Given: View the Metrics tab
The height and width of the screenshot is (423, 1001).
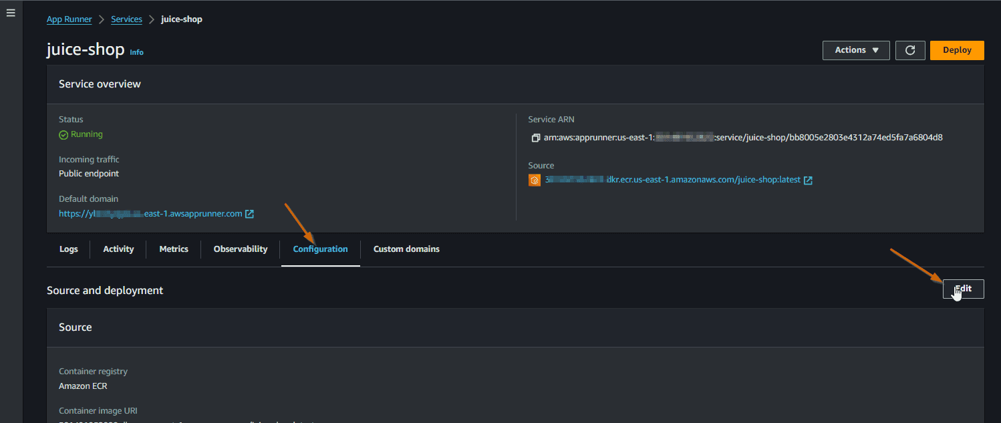Looking at the screenshot, I should tap(174, 249).
